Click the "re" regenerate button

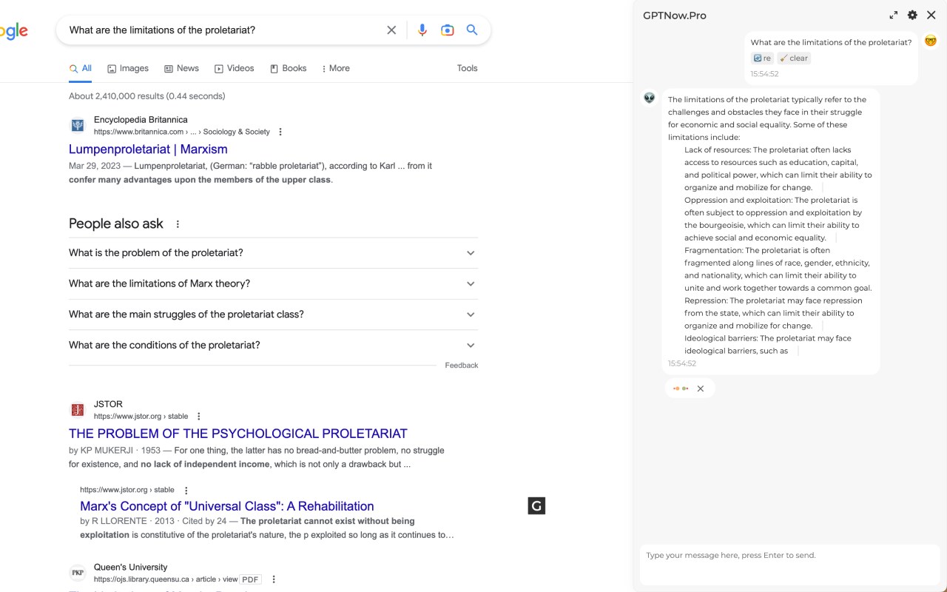[762, 58]
